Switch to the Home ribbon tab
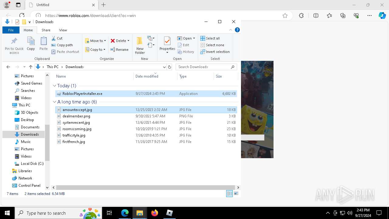 28,30
